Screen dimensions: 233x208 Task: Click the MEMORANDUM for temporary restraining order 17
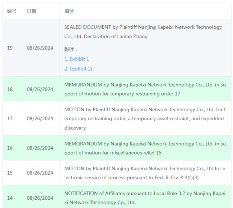coord(145,89)
